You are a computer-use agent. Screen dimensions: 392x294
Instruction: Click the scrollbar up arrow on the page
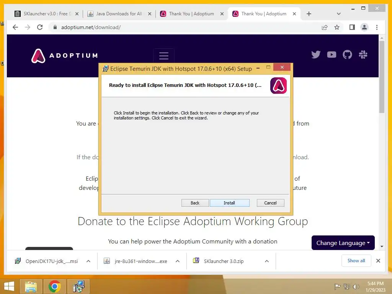pyautogui.click(x=382, y=38)
